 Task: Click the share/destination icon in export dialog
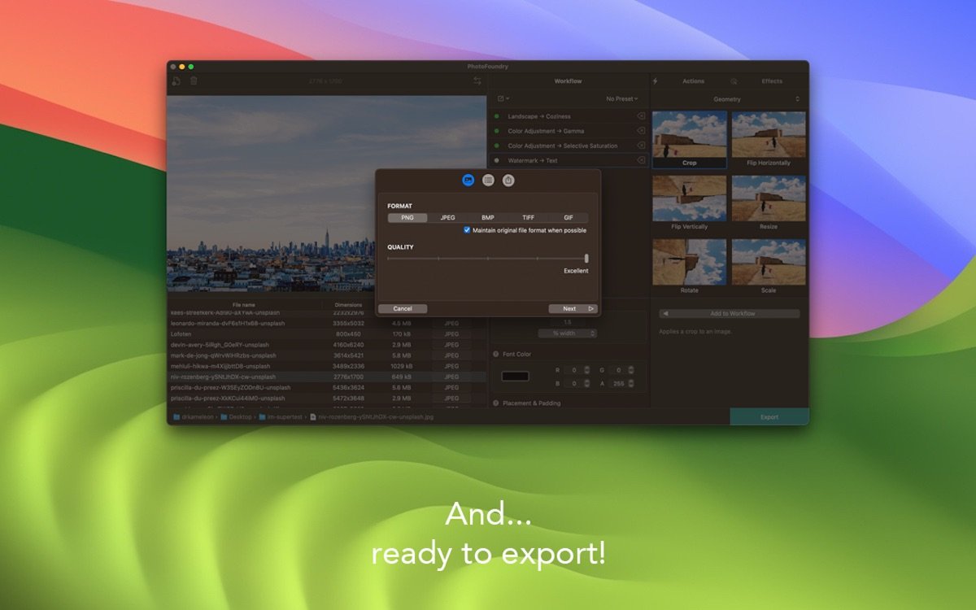(x=508, y=181)
